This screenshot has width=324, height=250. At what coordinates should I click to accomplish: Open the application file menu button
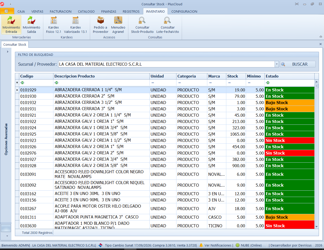(x=7, y=11)
